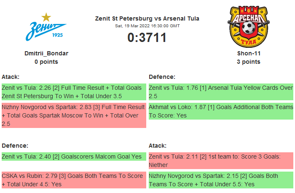
Task: Select the Zenit St Petersburg vs Arsenal Tula title
Action: (x=147, y=18)
